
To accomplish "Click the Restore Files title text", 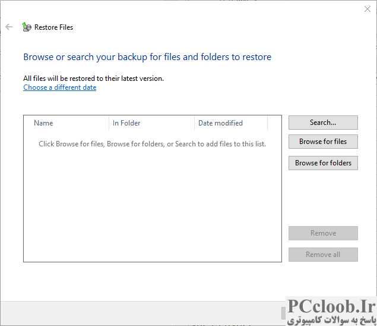I will coord(53,27).
